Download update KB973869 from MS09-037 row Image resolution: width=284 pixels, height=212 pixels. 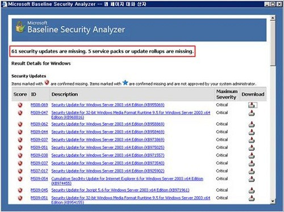252,140
